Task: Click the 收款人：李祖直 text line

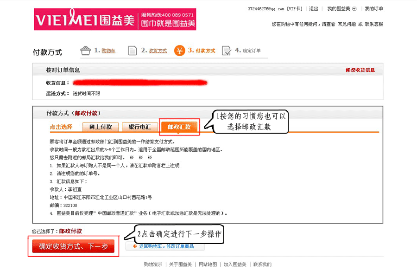Action: tap(66, 189)
